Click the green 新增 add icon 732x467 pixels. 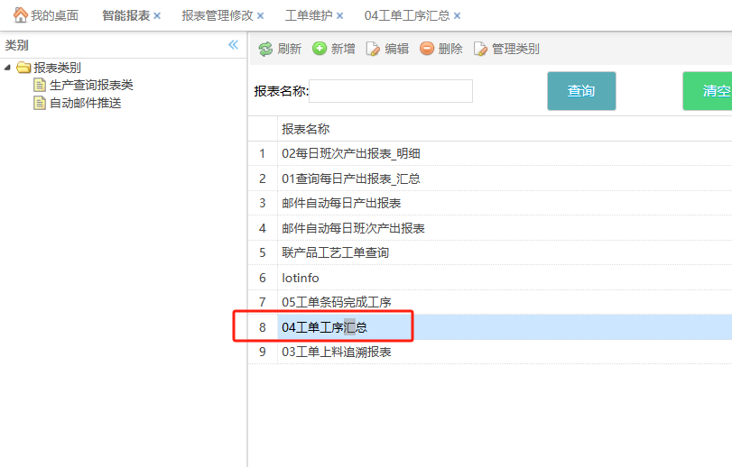tap(320, 49)
